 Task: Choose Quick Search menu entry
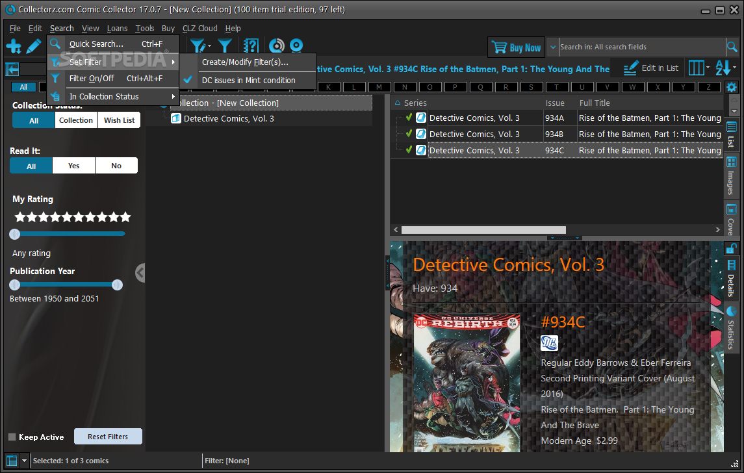(x=114, y=44)
